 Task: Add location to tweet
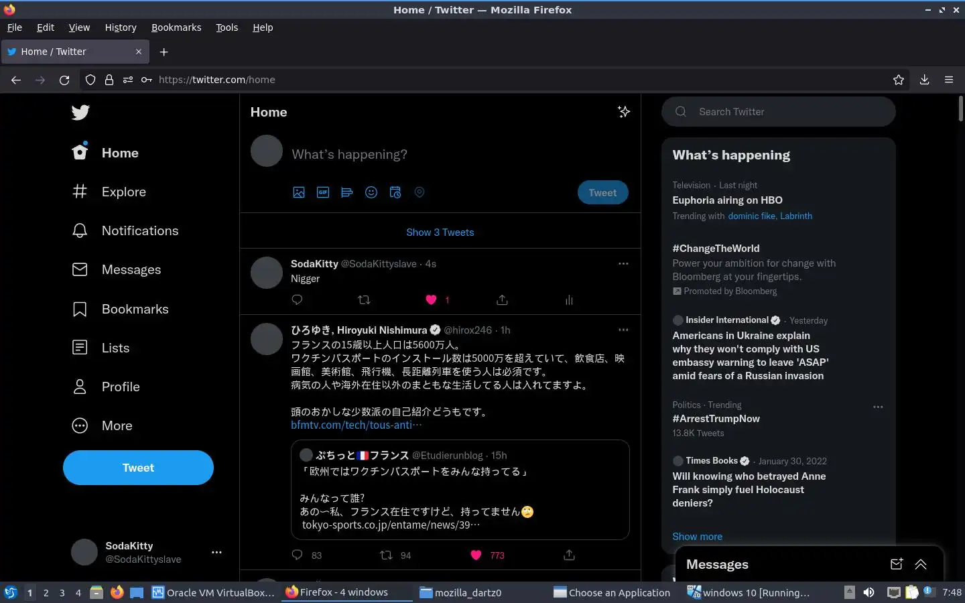tap(420, 192)
